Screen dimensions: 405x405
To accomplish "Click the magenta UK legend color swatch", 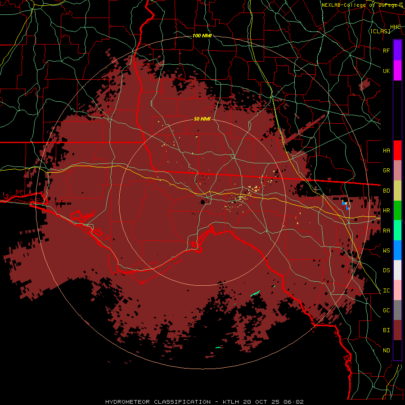I will (x=397, y=71).
